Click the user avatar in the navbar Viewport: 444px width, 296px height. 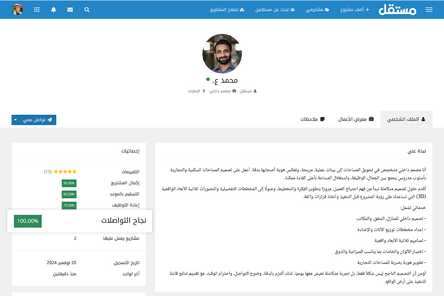click(17, 10)
